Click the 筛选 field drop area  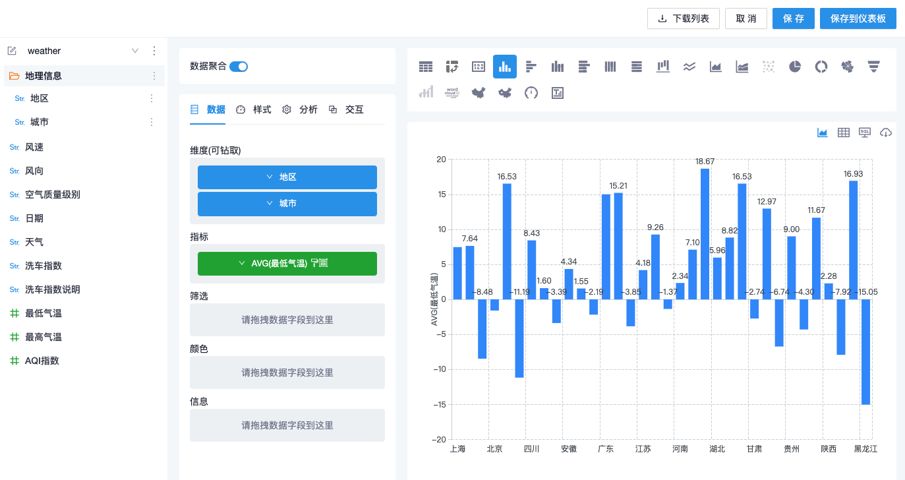[x=287, y=320]
